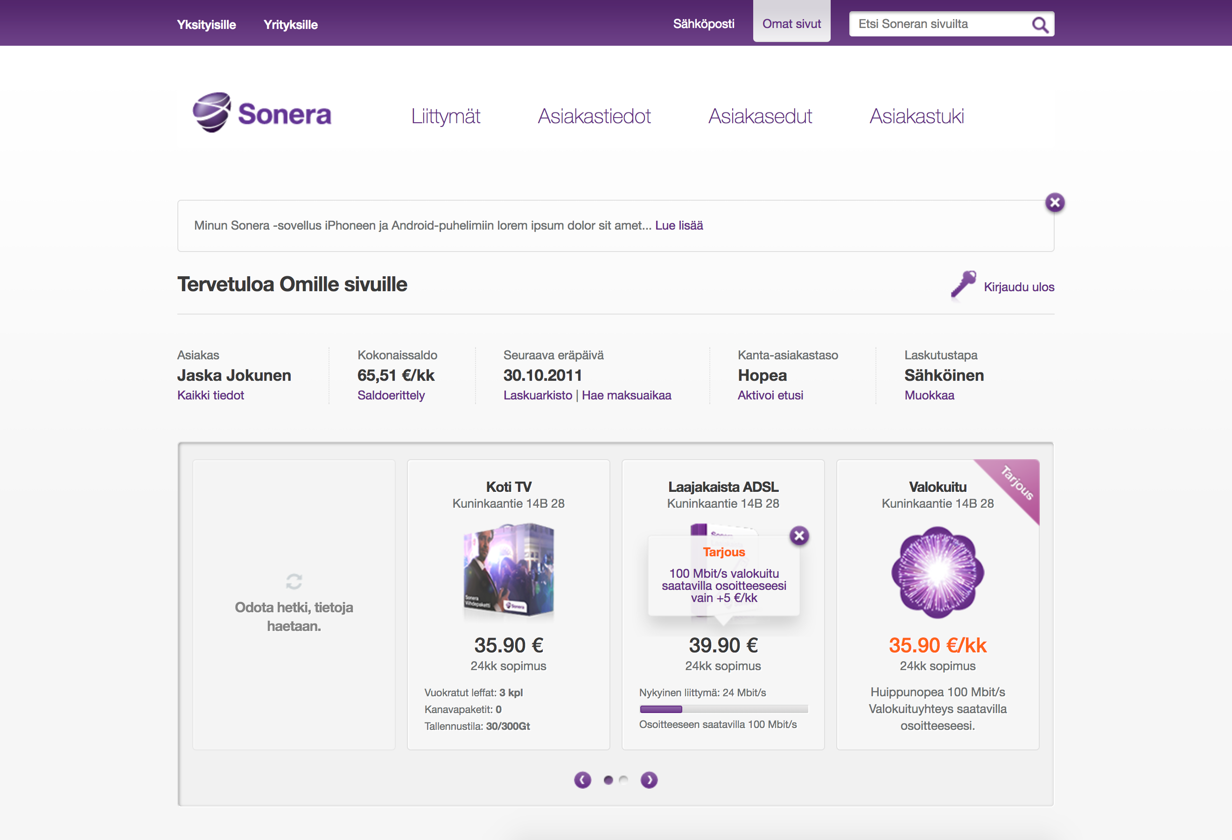Close the Tarjous offer popup
This screenshot has height=840, width=1232.
click(799, 536)
